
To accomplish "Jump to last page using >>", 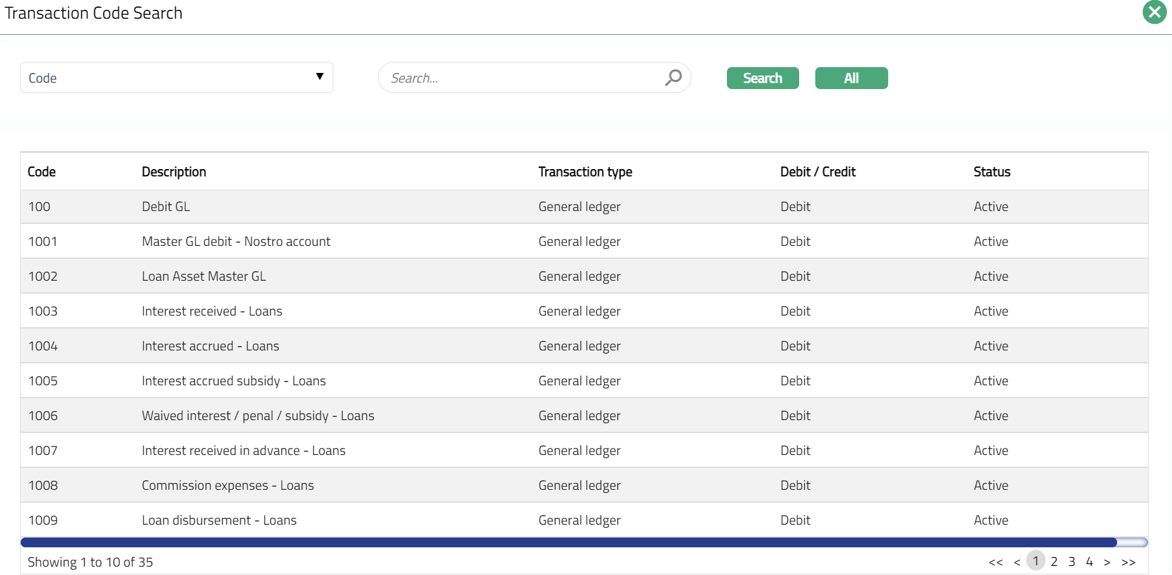I will [x=1128, y=562].
